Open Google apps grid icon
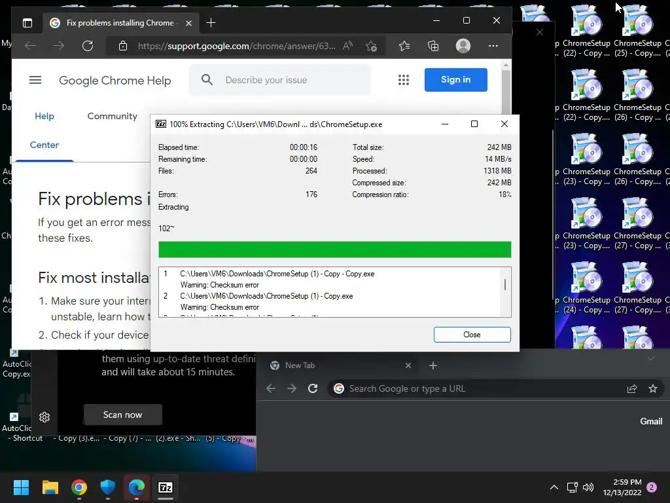Screen dimensions: 670x503 [x=404, y=80]
